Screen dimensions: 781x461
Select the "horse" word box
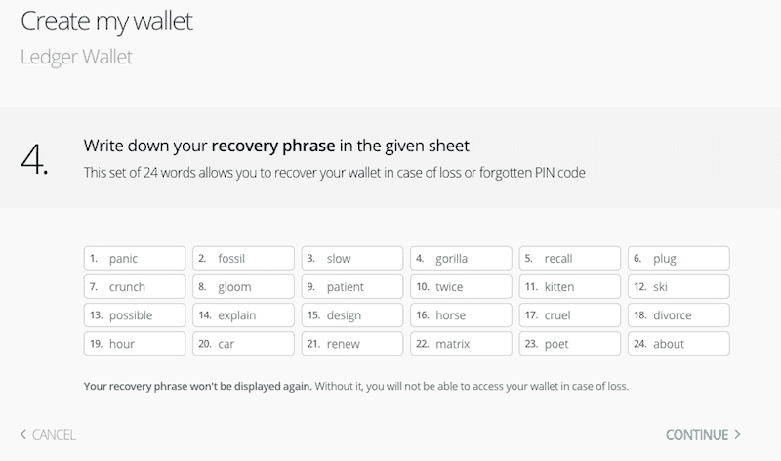[460, 315]
